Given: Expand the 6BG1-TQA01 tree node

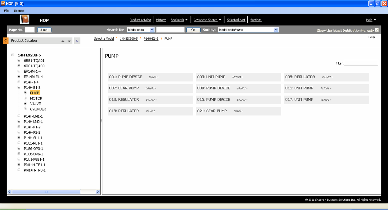Looking at the screenshot, I should pyautogui.click(x=19, y=61).
